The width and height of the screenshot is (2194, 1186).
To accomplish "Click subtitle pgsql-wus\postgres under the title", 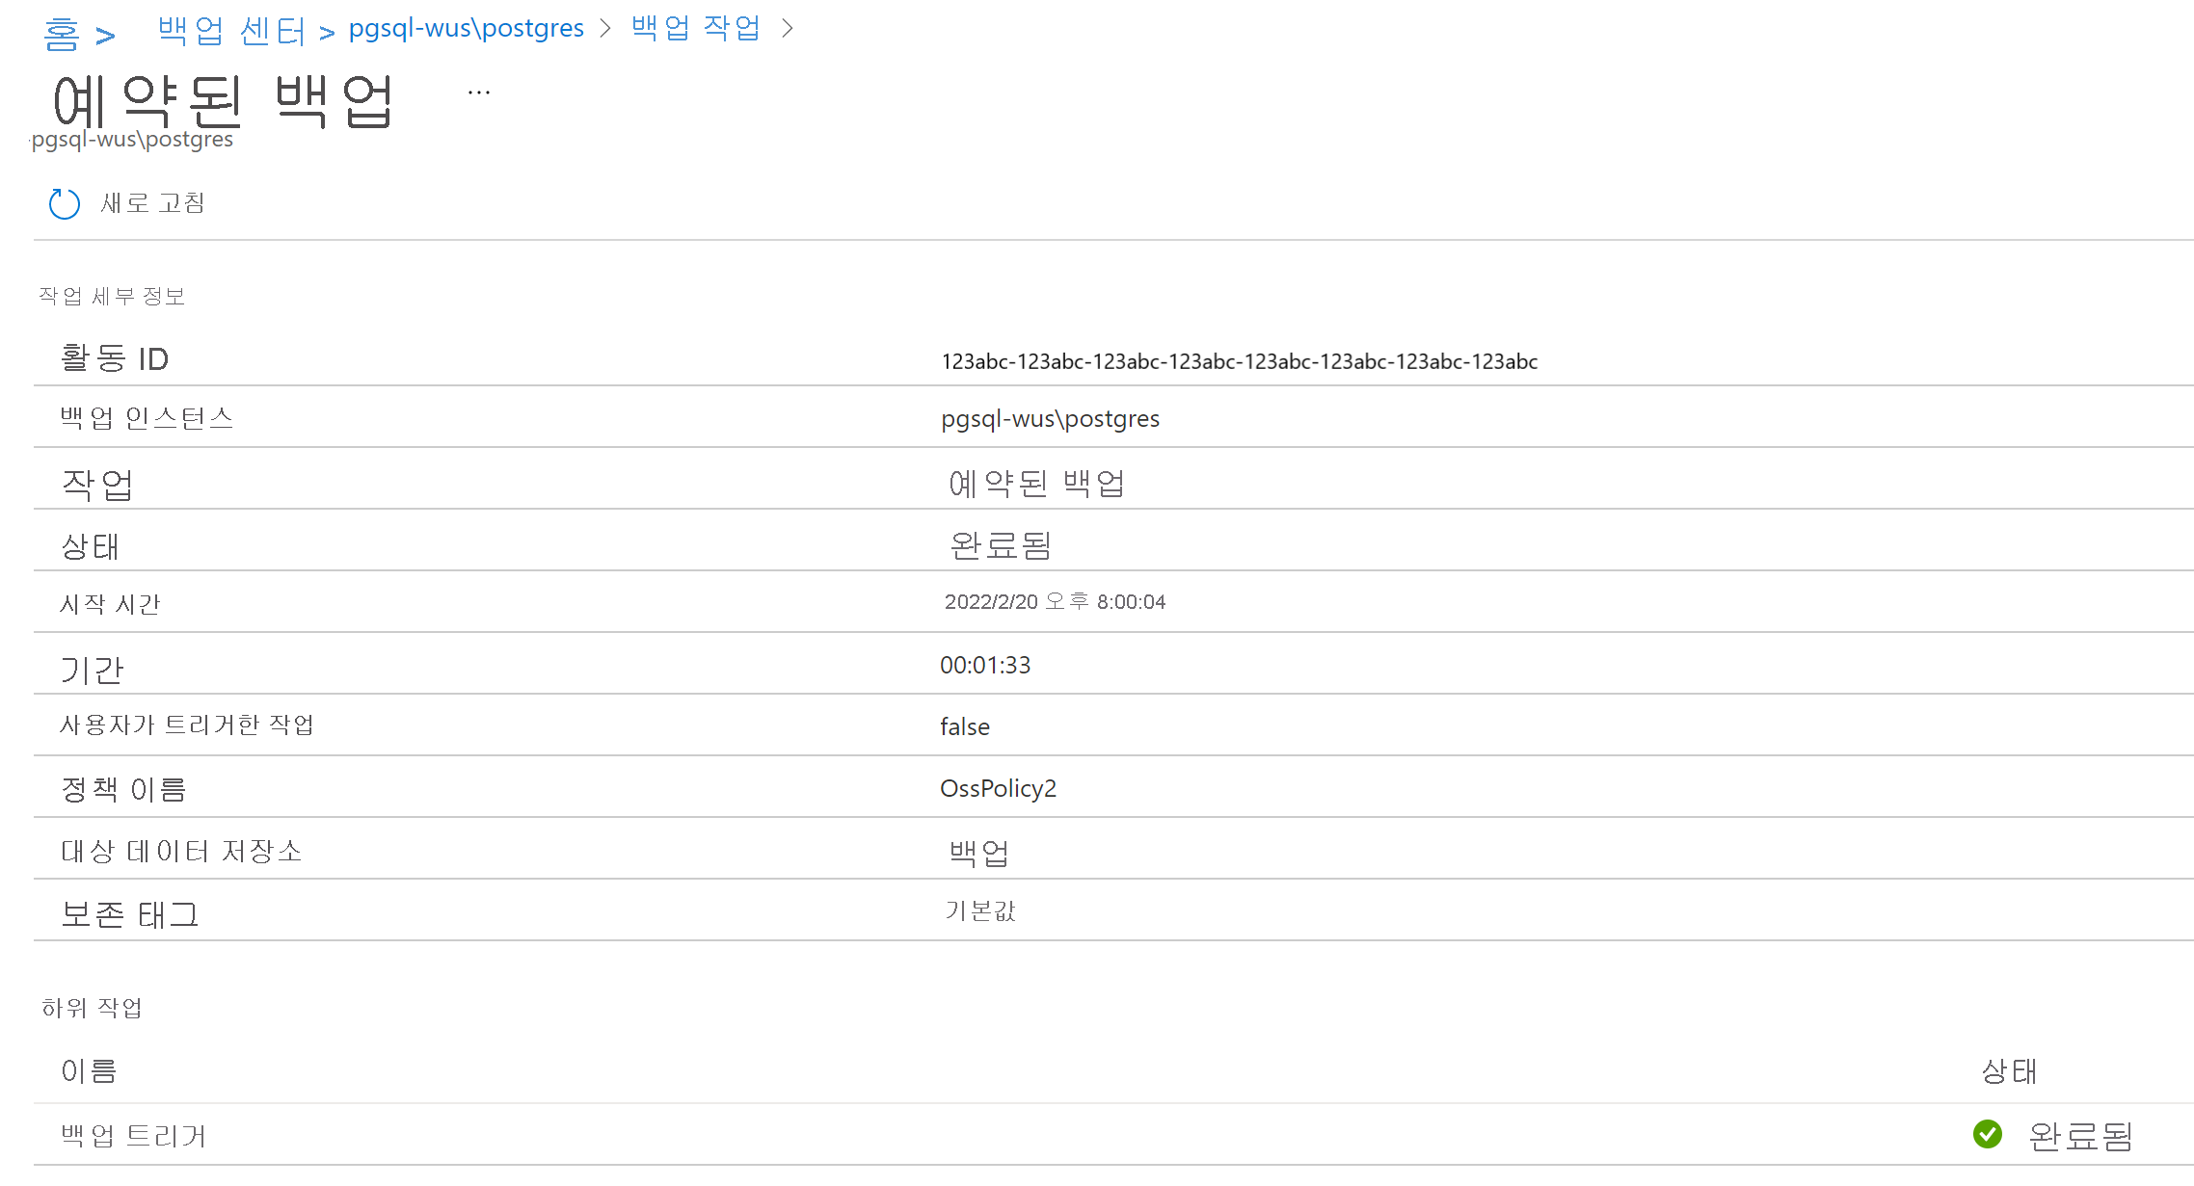I will pyautogui.click(x=132, y=140).
